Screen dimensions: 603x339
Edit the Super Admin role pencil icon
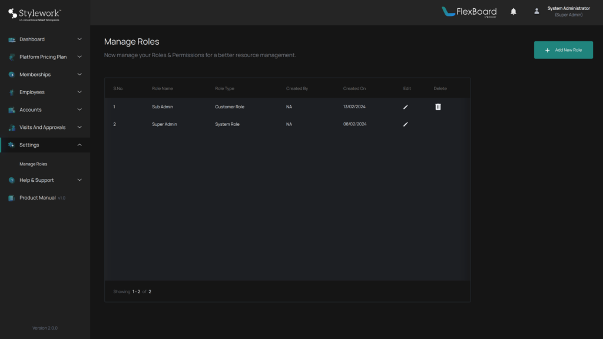pos(405,124)
